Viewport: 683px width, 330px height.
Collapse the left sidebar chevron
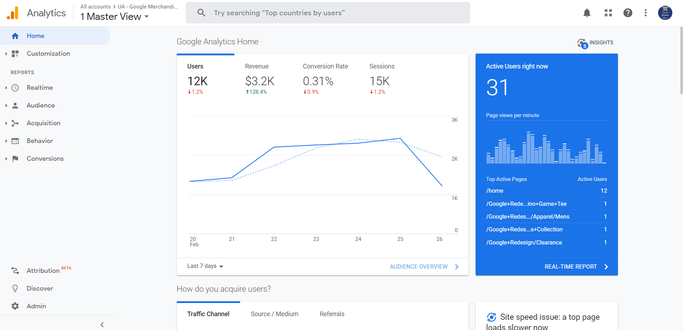pos(102,325)
